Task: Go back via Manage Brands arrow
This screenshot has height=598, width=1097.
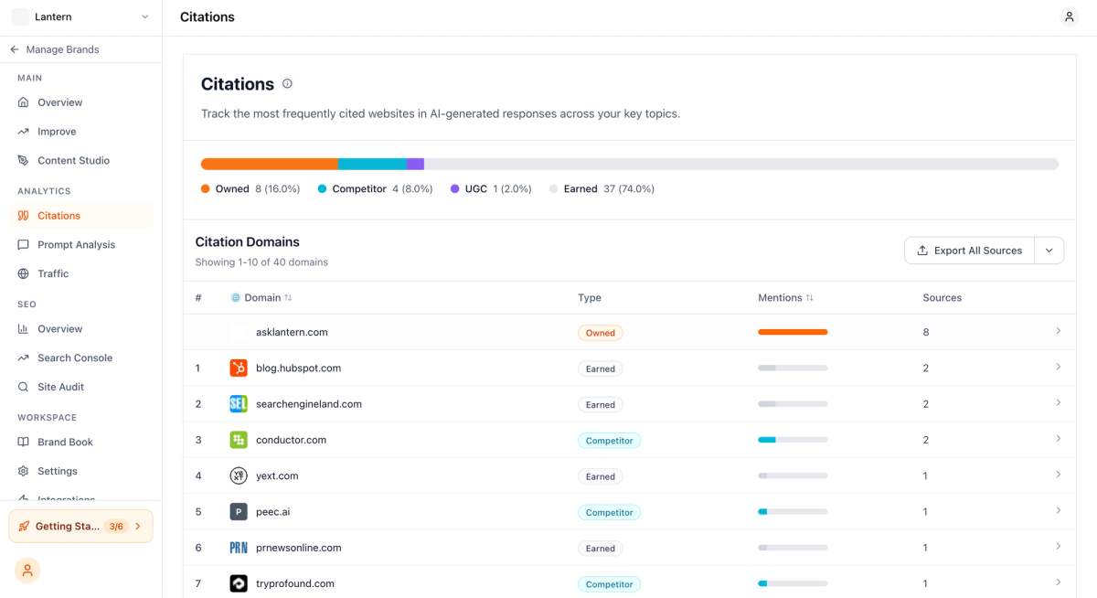Action: (x=15, y=49)
